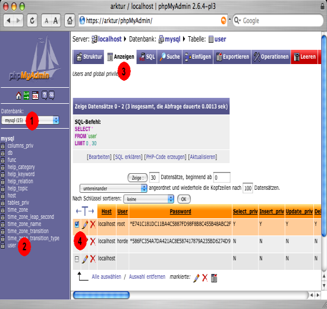Open phpMyAdmin documentation question-mark icon
This screenshot has height=309, width=327.
click(x=44, y=95)
